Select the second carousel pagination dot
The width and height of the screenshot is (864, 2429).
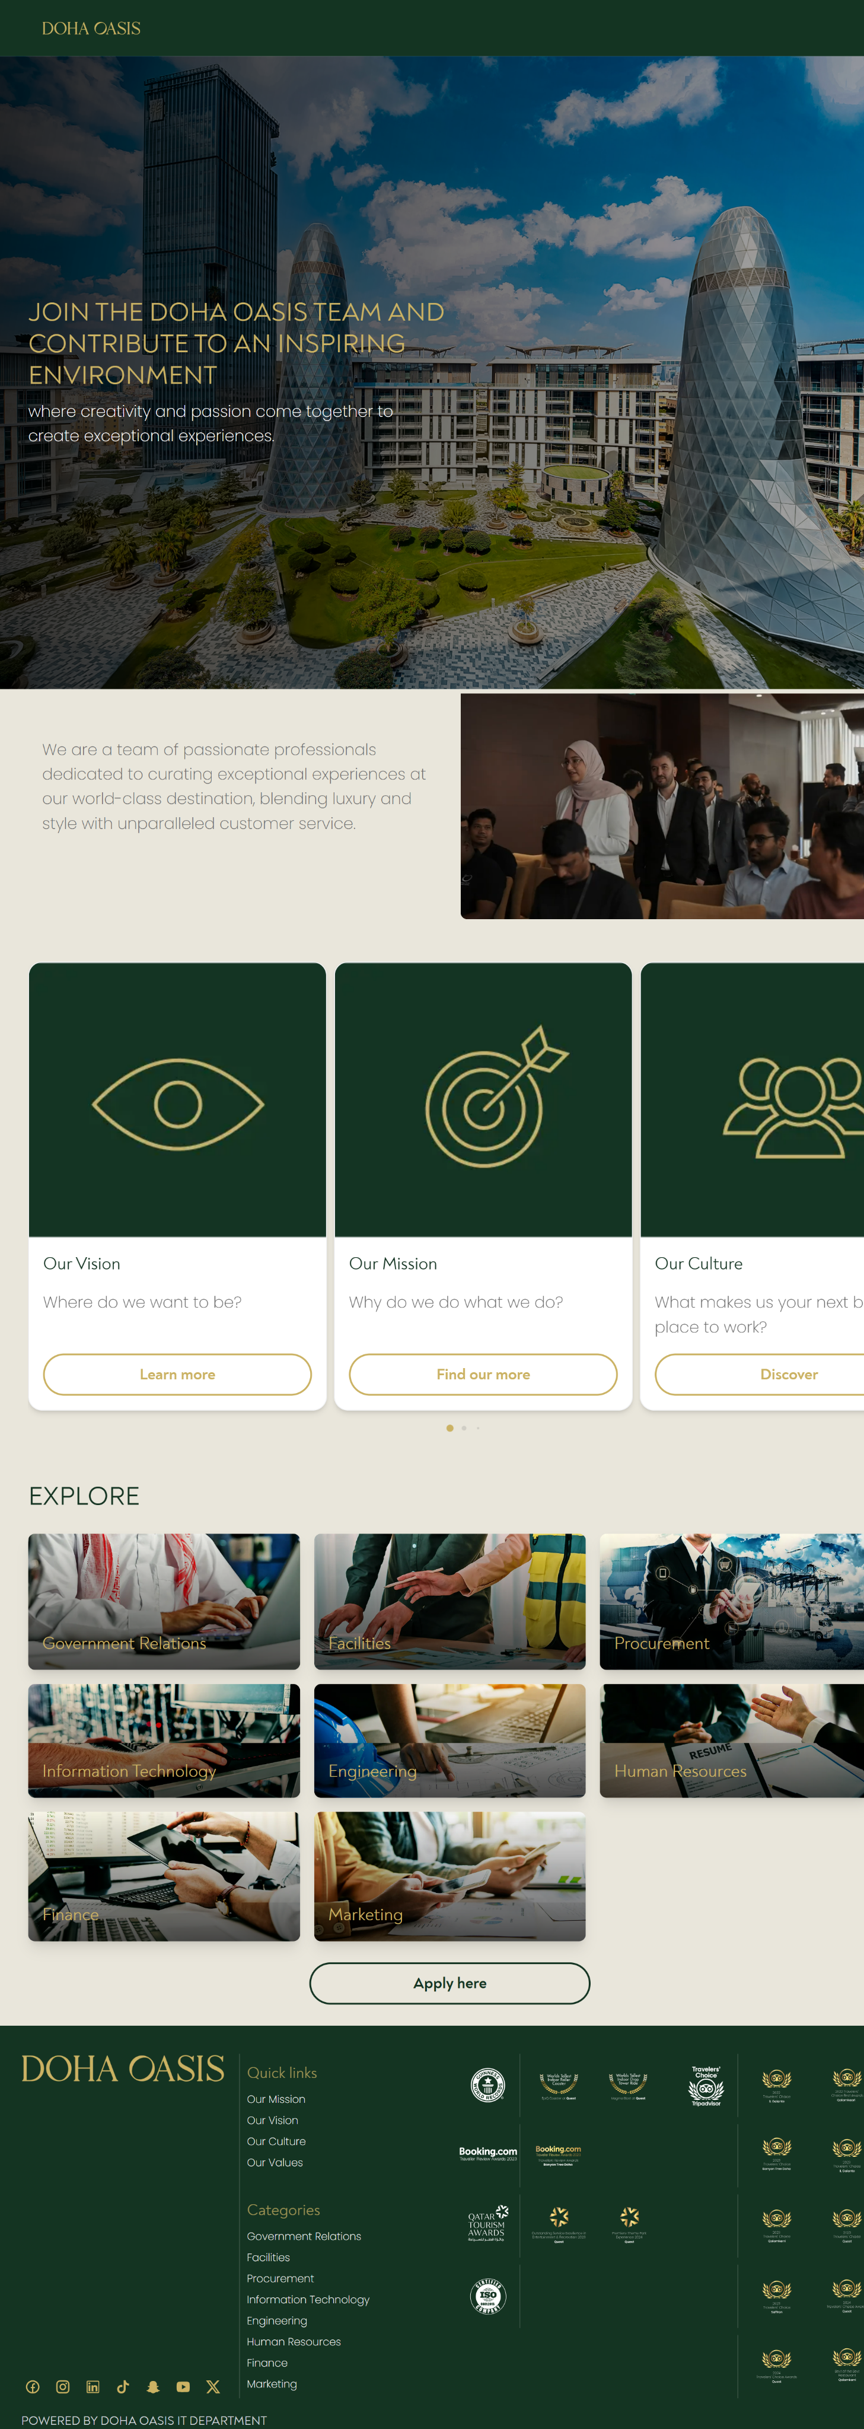click(464, 1427)
